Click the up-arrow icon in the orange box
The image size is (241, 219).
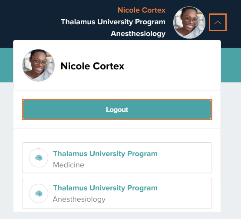coord(218,23)
